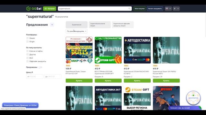This screenshot has width=206, height=115.
Task: Click Начать продавать button
Action: pos(155,9)
